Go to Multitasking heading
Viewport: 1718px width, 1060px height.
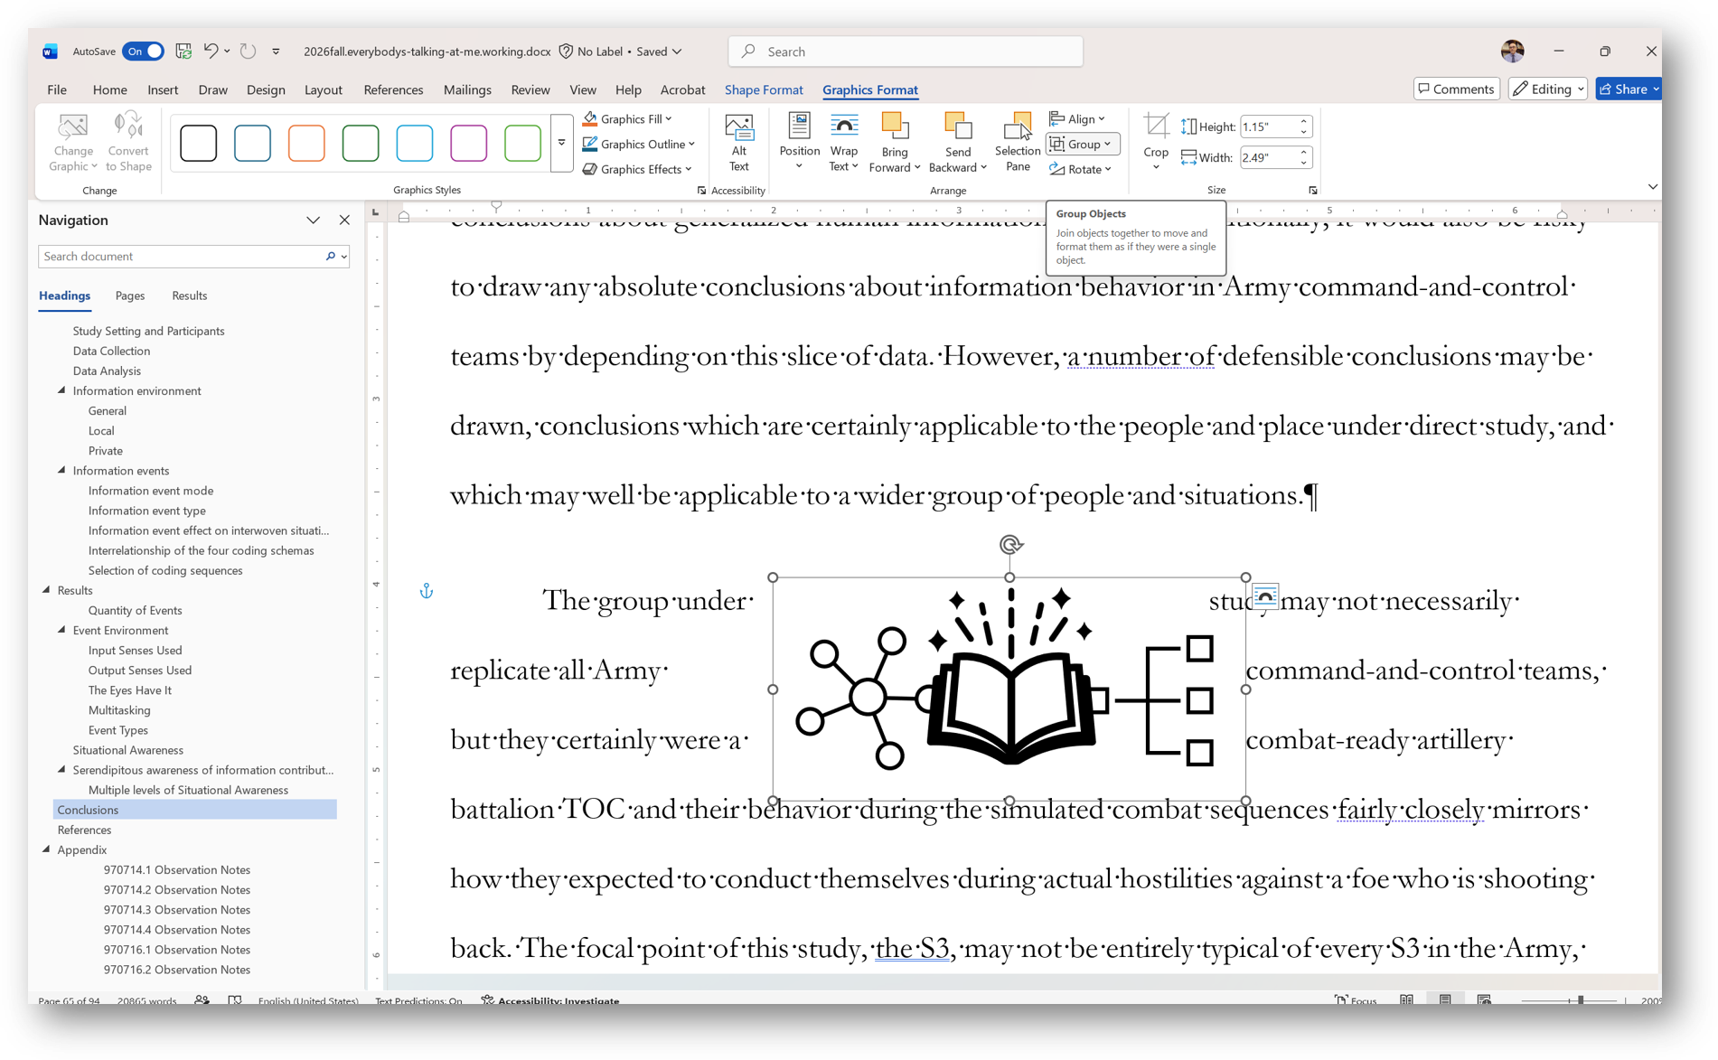pyautogui.click(x=119, y=710)
